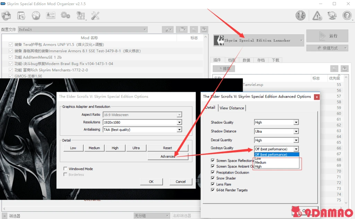Open the Shadow Quality dropdown
This screenshot has width=355, height=219.
click(276, 122)
